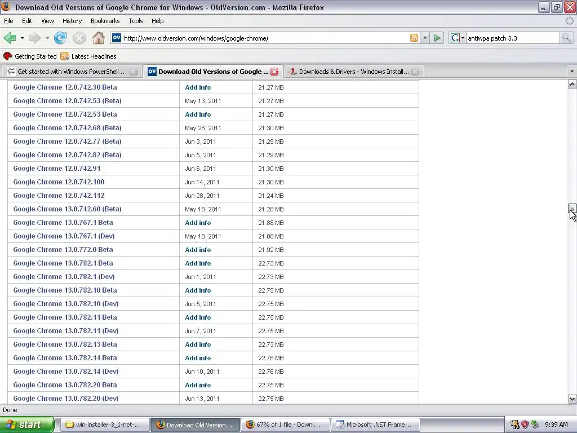
Task: Switch to Microsoft .NET Framework taskbar button
Action: coord(375,425)
